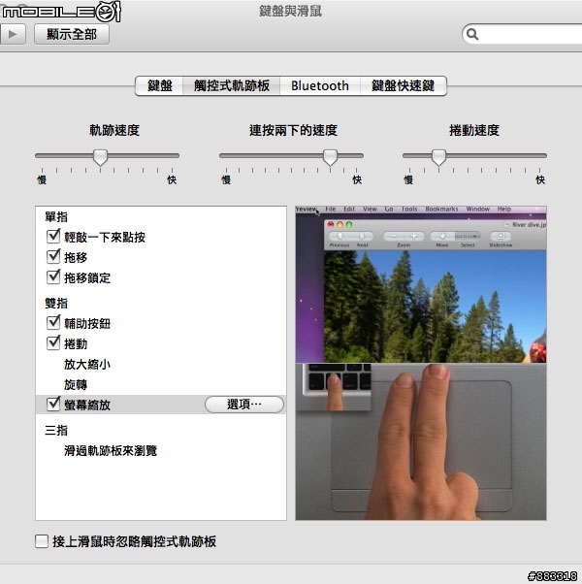Toggle the 輔助按鈕 checkbox
582x584 pixels.
coord(53,323)
